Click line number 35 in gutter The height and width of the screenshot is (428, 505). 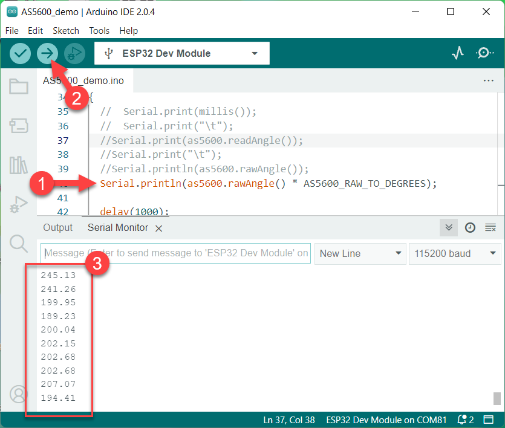coord(63,112)
